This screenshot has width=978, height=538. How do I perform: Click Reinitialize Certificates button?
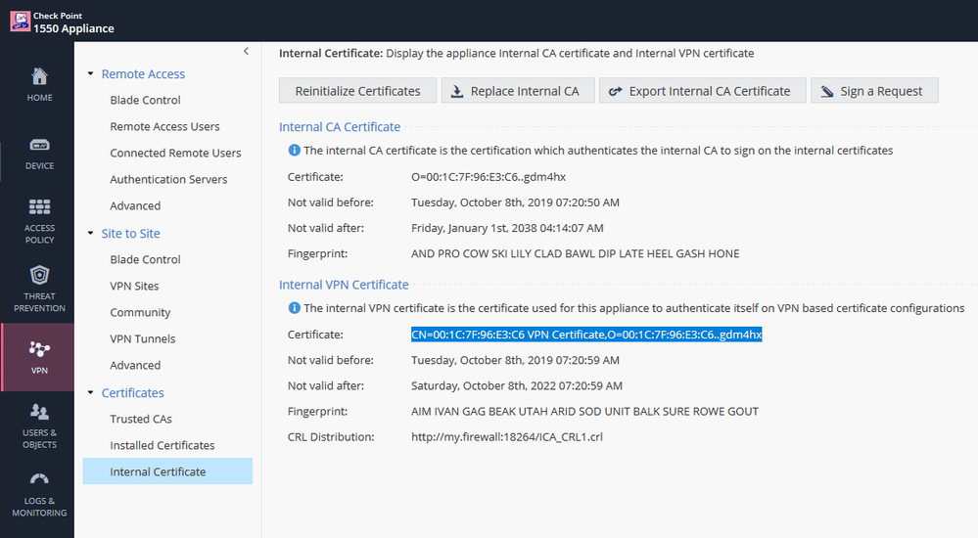358,91
